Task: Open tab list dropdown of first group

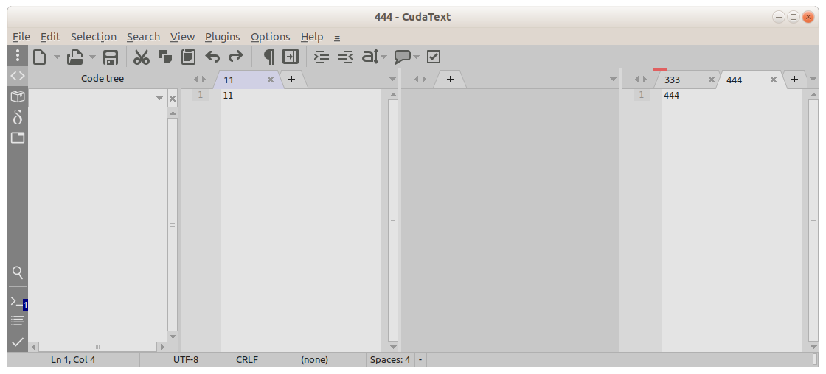Action: click(x=392, y=80)
